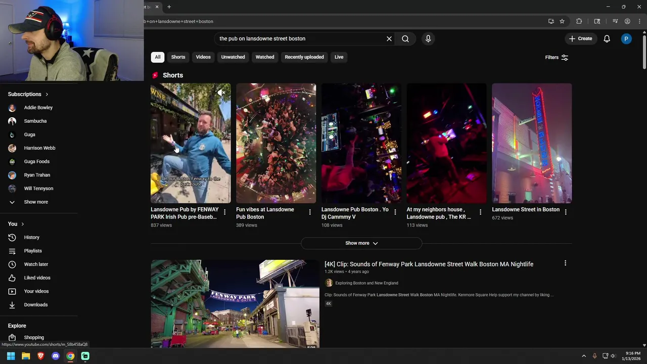Open options for Fun vibes short
Viewport: 647px width, 364px height.
[310, 212]
